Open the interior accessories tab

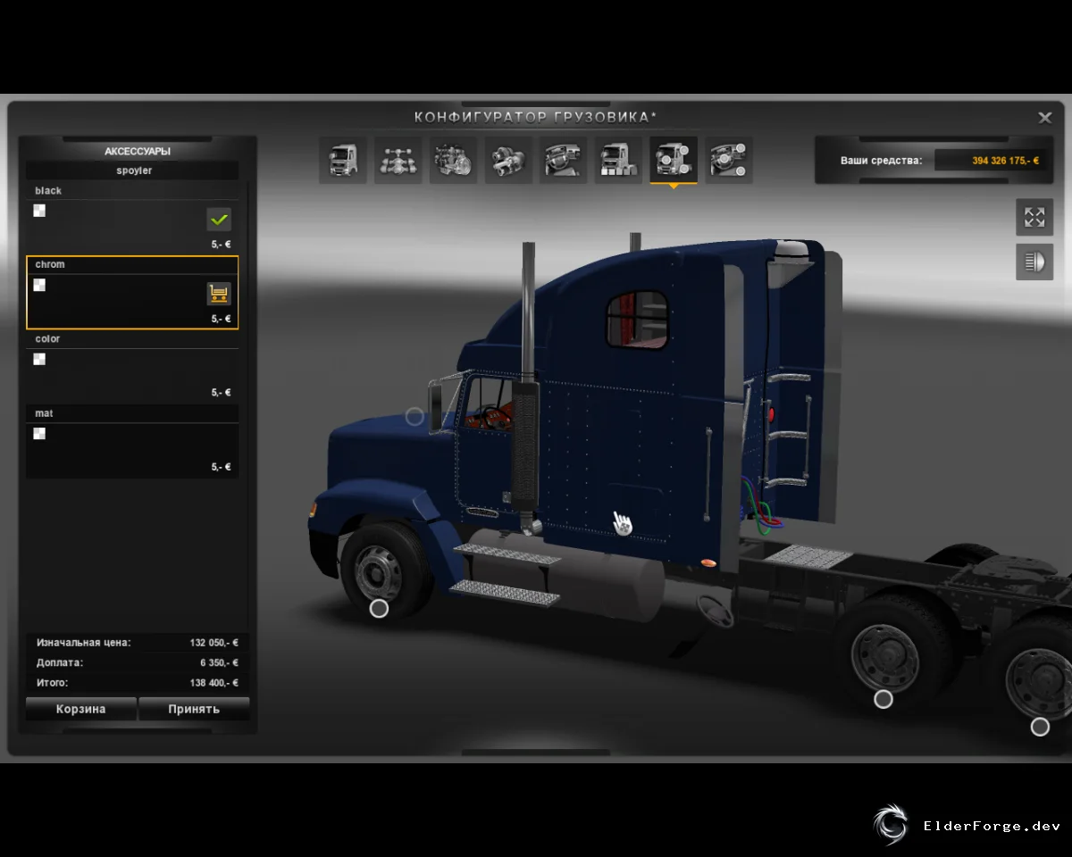pyautogui.click(x=729, y=161)
